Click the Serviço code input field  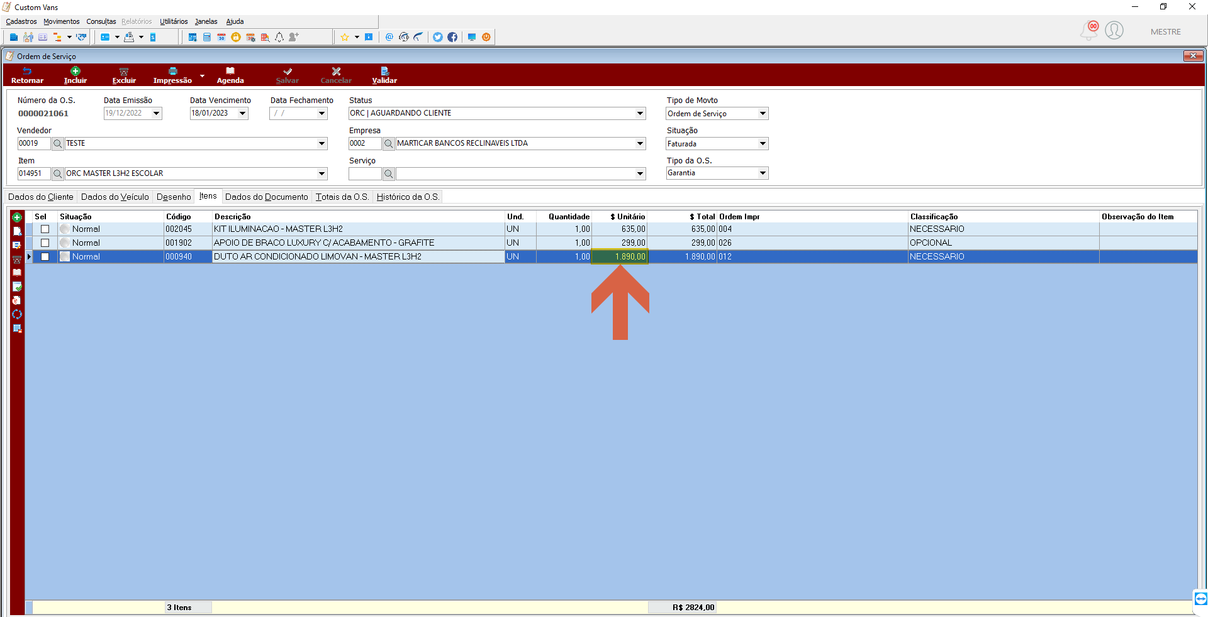pos(365,173)
